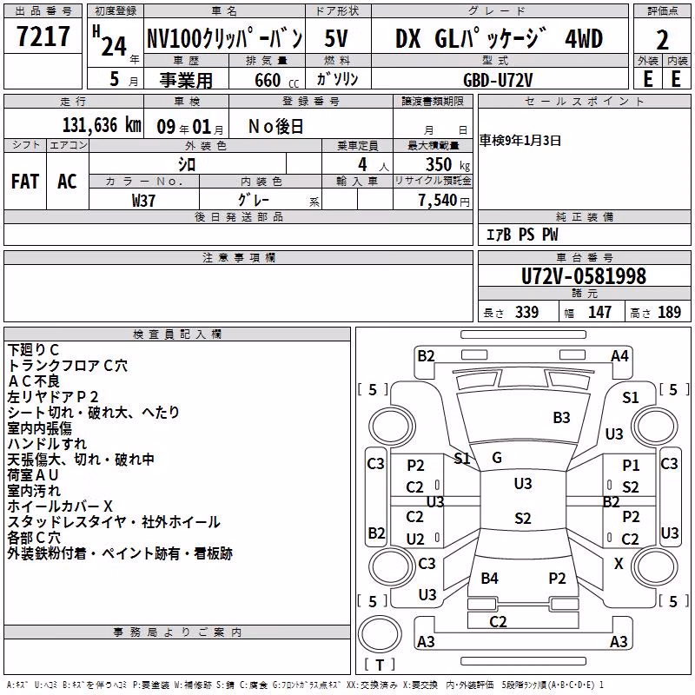The width and height of the screenshot is (695, 695).
Task: Click max load capacity 350 kg
Action: pos(447,165)
